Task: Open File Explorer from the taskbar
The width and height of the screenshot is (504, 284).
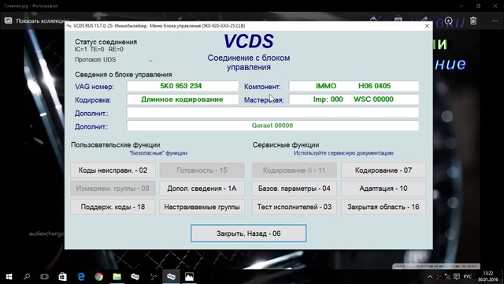Action: 117,277
